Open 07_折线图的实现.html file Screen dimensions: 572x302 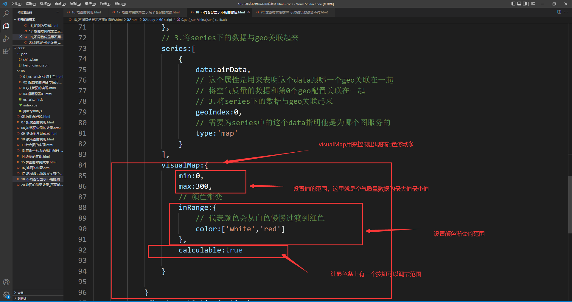click(x=38, y=122)
